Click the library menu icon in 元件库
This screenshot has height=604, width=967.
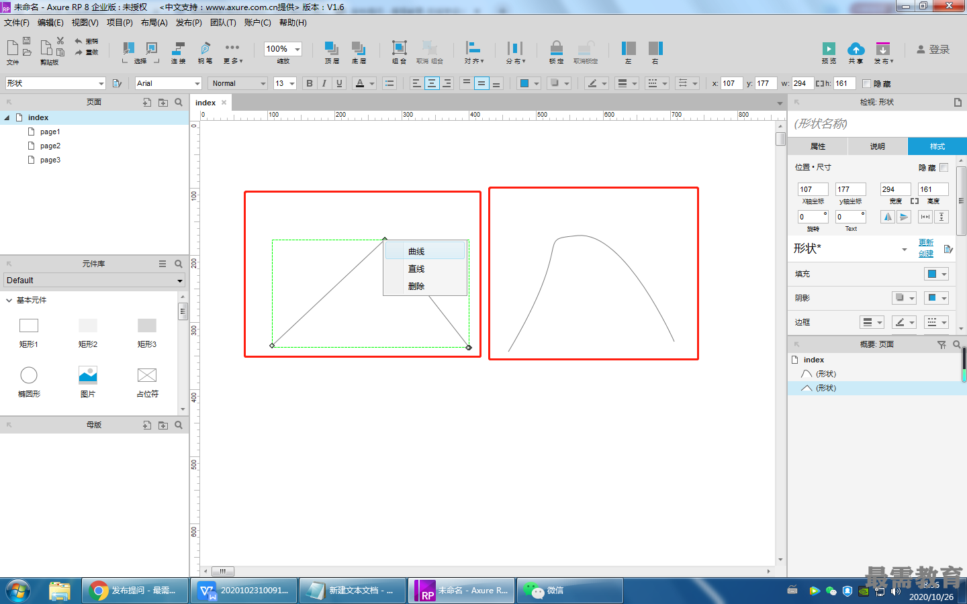click(163, 264)
